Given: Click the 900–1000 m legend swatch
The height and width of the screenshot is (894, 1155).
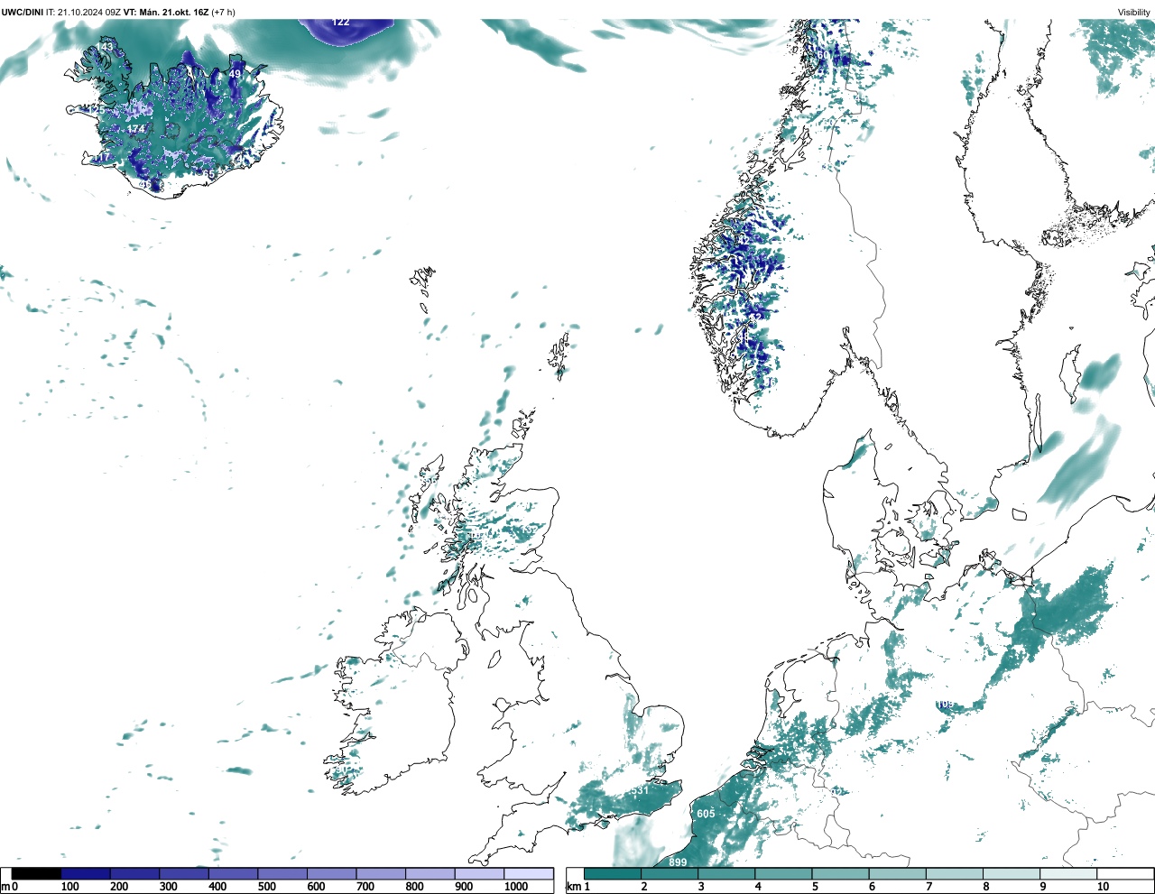Looking at the screenshot, I should (479, 873).
